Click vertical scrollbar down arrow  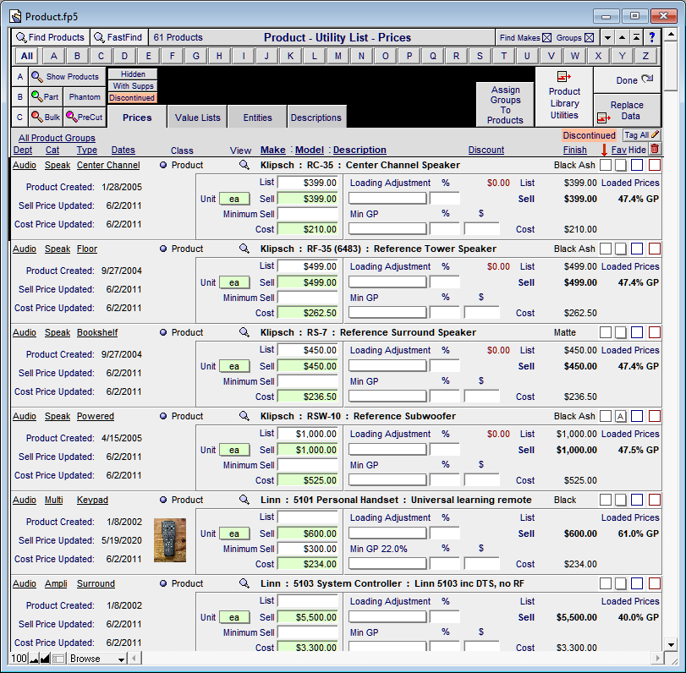click(671, 644)
